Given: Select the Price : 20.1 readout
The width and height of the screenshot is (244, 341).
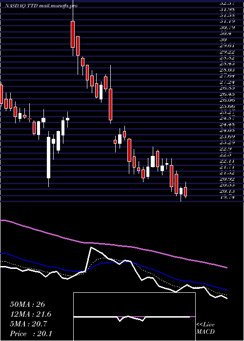Looking at the screenshot, I should click(x=31, y=334).
